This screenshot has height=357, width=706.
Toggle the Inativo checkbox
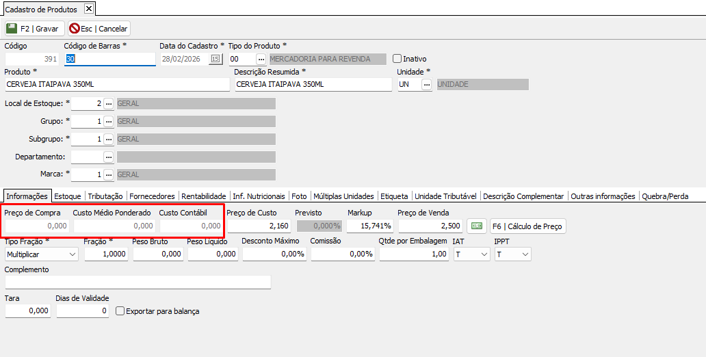397,59
